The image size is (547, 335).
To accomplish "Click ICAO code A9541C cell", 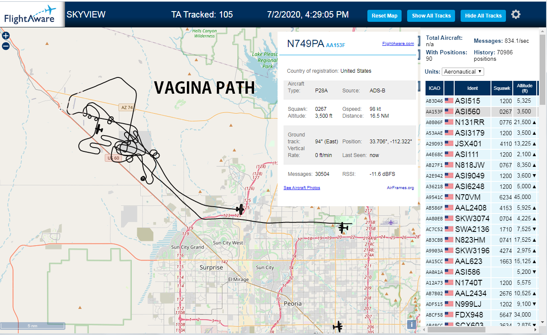I will [x=435, y=197].
